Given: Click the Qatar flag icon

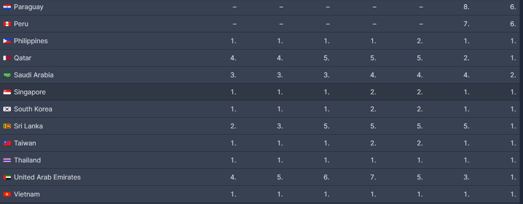Looking at the screenshot, I should coord(7,58).
